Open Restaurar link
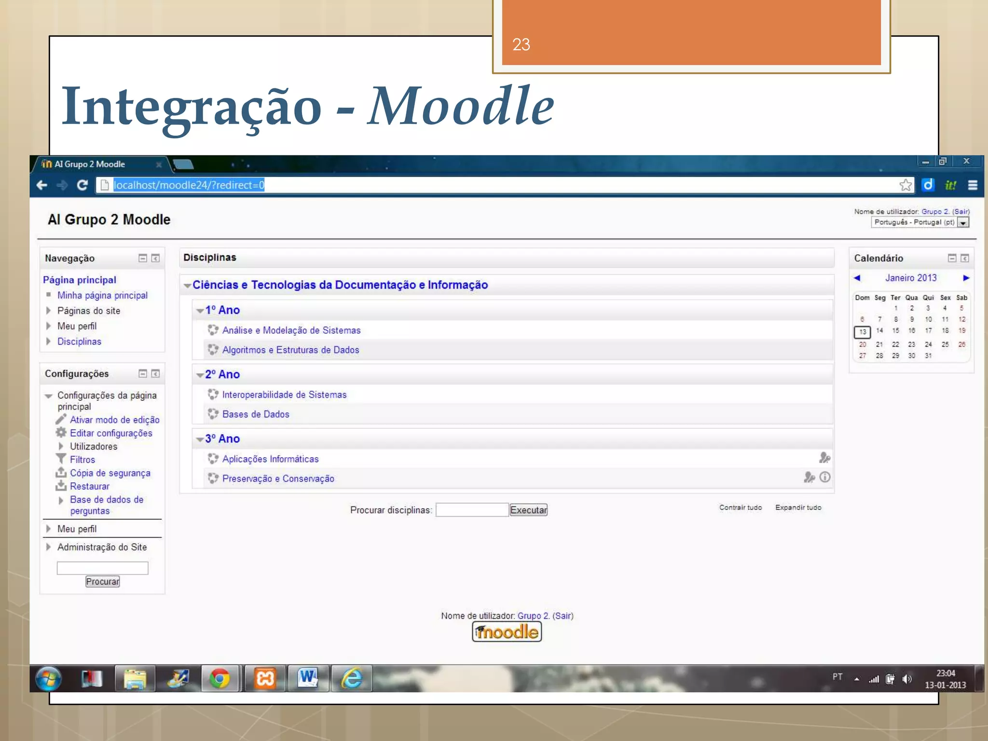This screenshot has width=988, height=741. 90,486
